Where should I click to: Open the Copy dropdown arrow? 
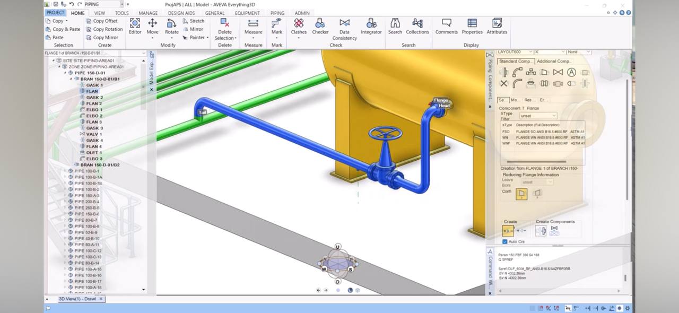coord(67,21)
